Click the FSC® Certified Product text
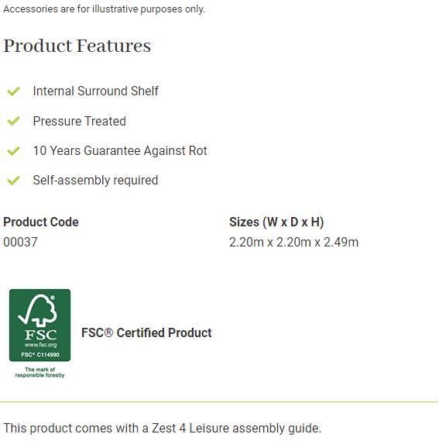 coord(146,332)
